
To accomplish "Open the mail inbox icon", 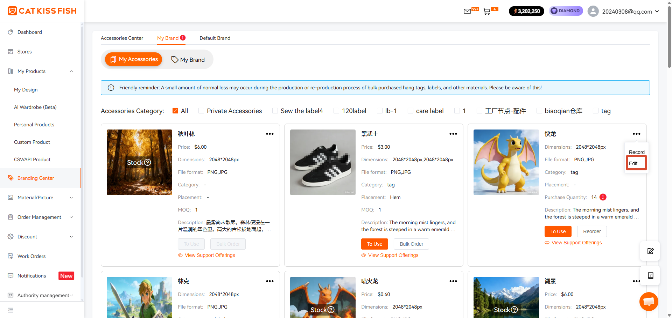I will [x=467, y=11].
